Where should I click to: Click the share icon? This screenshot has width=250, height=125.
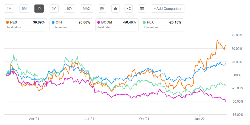129,9
